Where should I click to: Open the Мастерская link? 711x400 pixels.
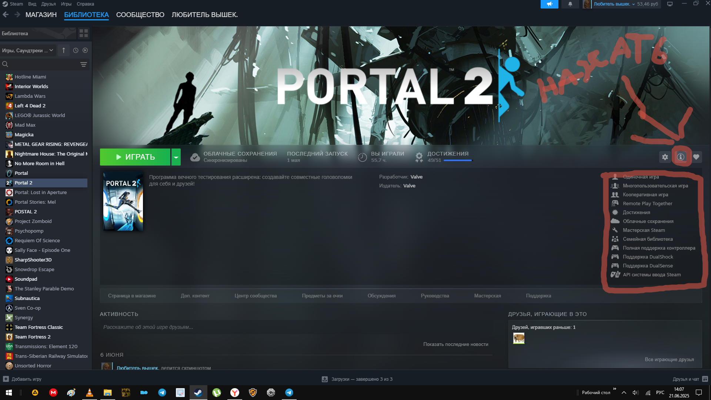tap(487, 296)
